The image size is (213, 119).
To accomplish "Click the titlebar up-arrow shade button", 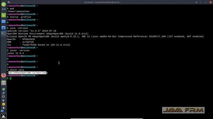I will tap(196, 2).
